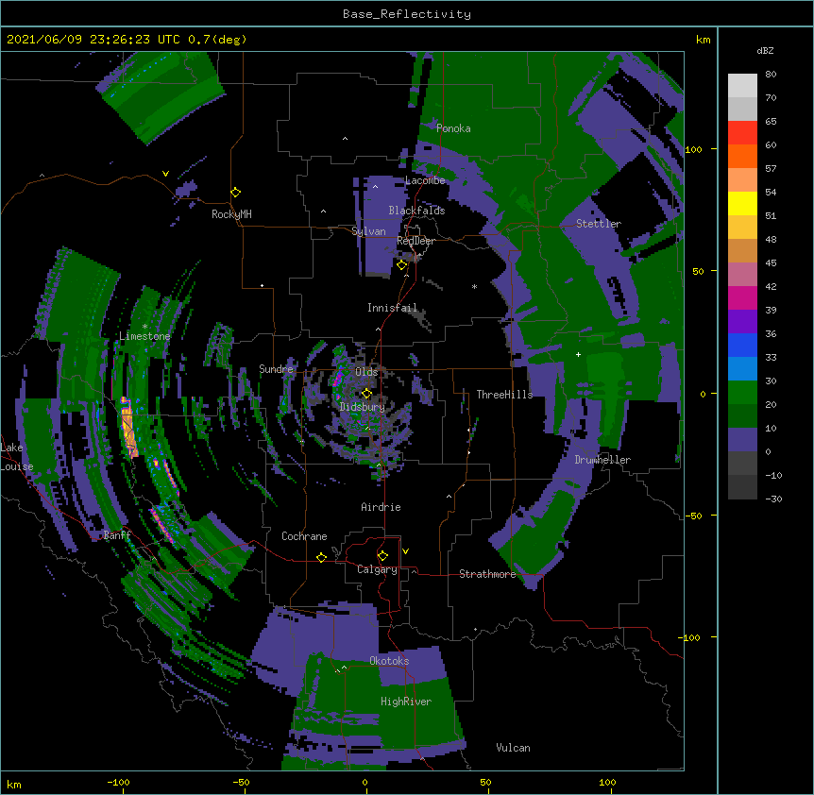The height and width of the screenshot is (795, 814).
Task: Click the asterisk marker east of Innisfail
Action: pos(474,287)
